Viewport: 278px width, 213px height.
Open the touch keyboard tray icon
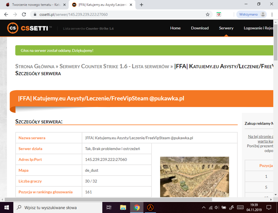(240, 208)
